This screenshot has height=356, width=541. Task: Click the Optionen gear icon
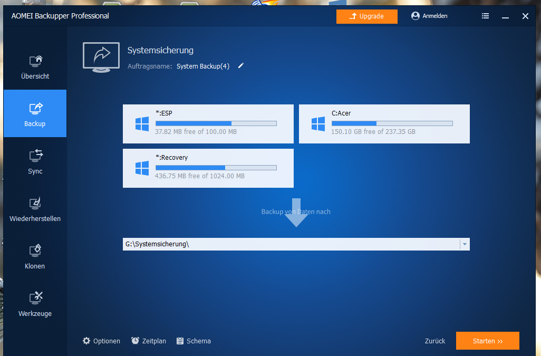pyautogui.click(x=86, y=341)
